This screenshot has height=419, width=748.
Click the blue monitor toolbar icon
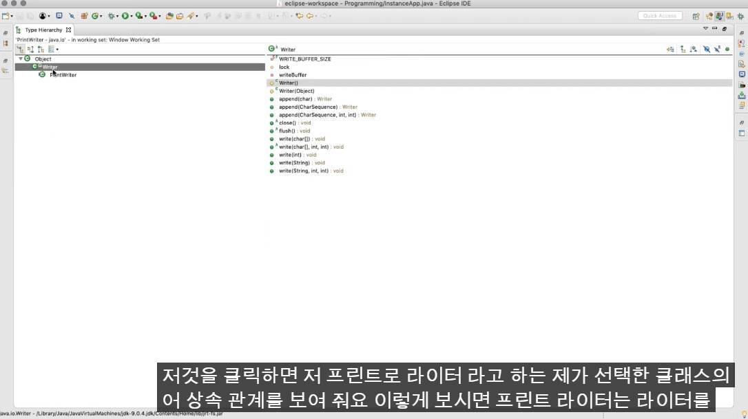coord(59,16)
